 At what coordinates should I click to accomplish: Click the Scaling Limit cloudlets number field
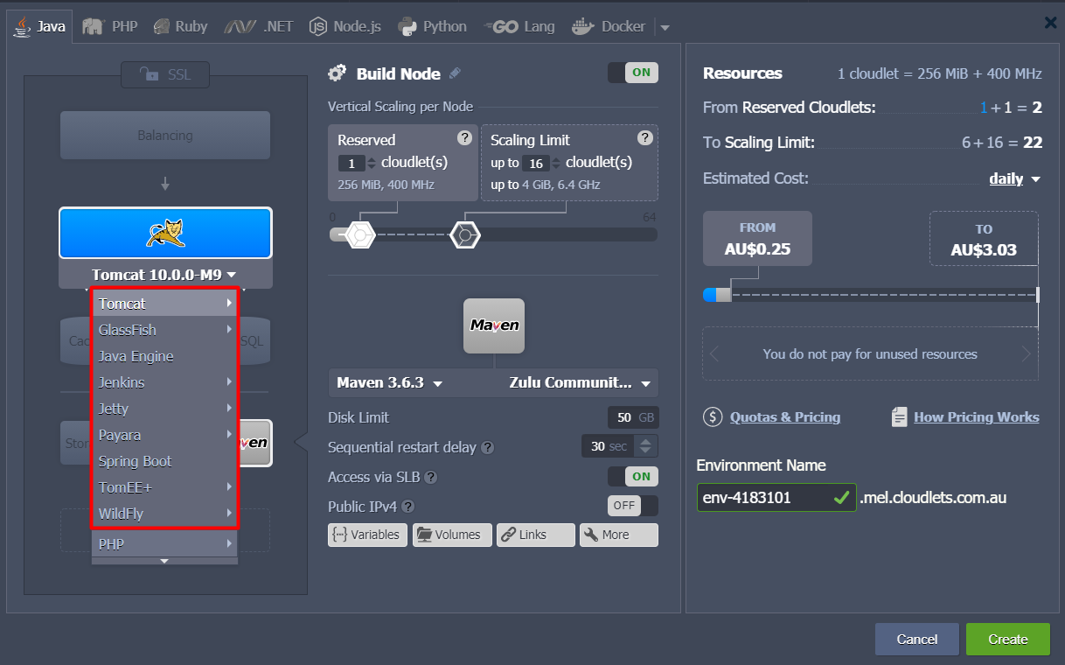(x=535, y=163)
